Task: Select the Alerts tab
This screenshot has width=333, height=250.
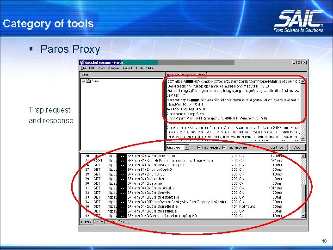Action: click(111, 221)
